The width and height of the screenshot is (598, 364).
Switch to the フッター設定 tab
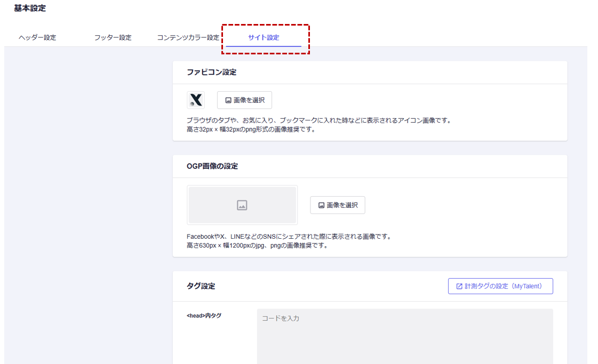113,38
